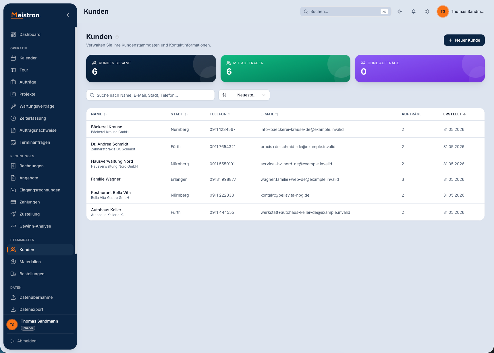The height and width of the screenshot is (353, 494).
Task: Click the Dashboard grid icon
Action: pos(13,34)
